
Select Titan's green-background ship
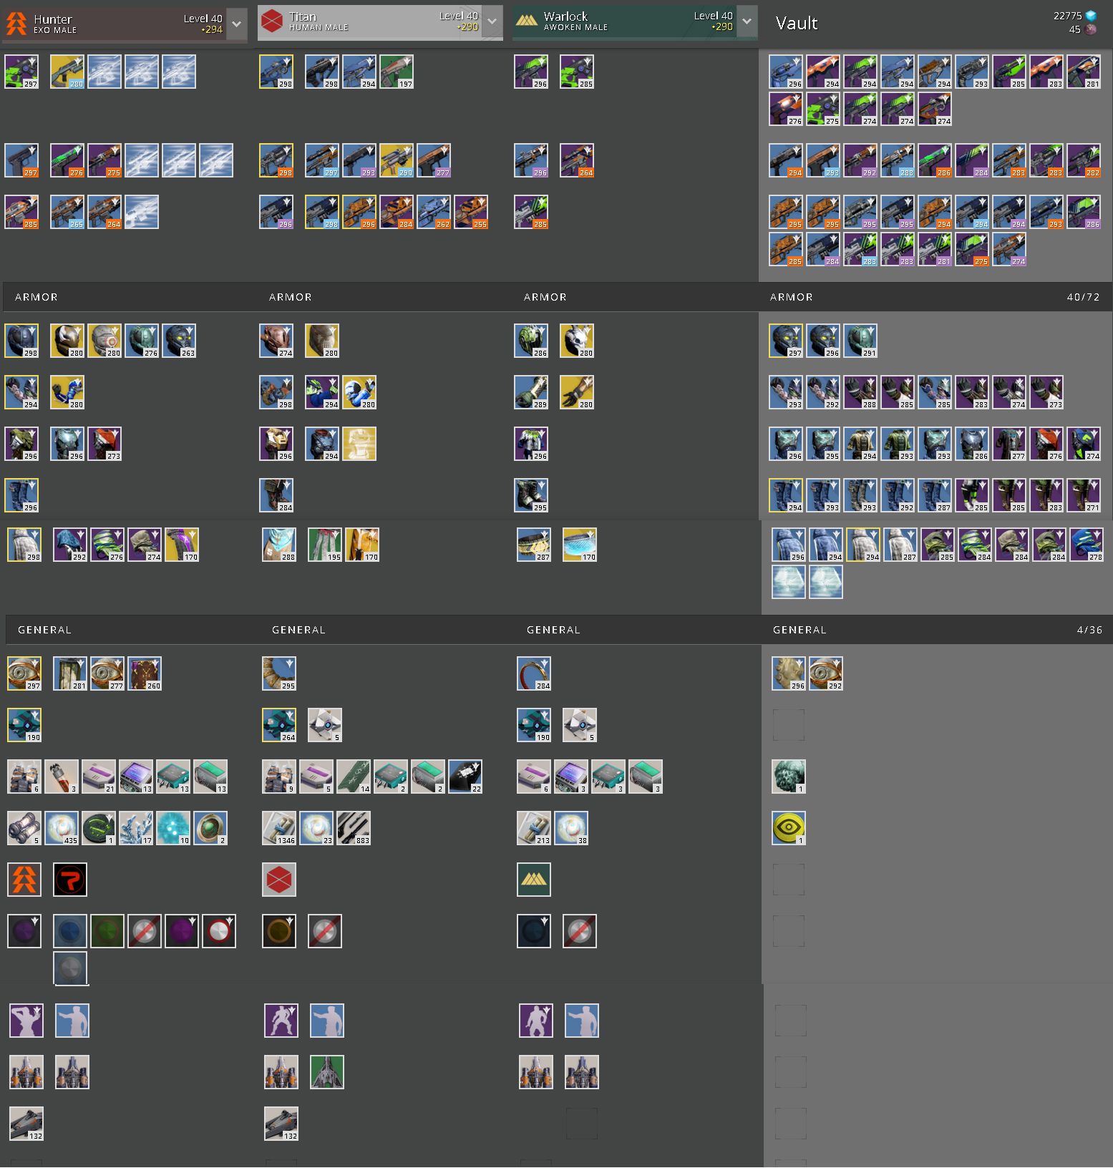[x=327, y=1072]
